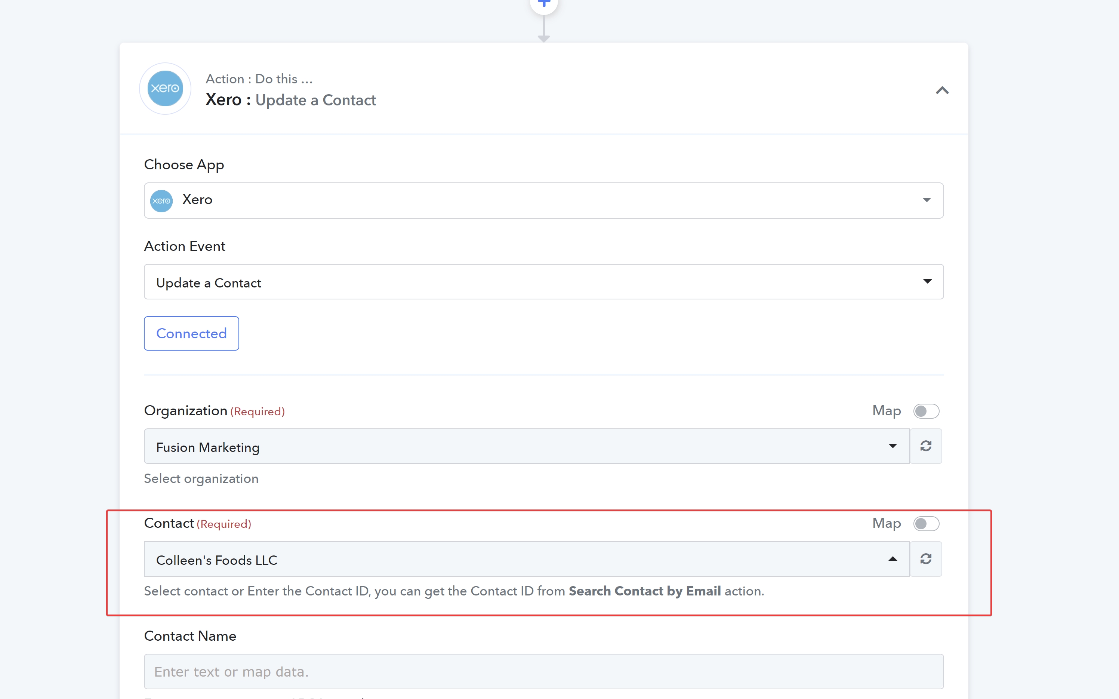1119x699 pixels.
Task: Click the Connected button
Action: [191, 333]
